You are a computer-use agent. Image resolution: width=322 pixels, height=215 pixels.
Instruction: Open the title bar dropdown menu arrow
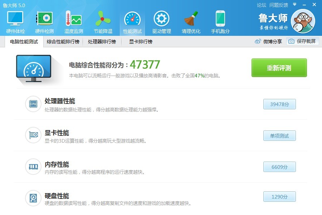(294, 4)
